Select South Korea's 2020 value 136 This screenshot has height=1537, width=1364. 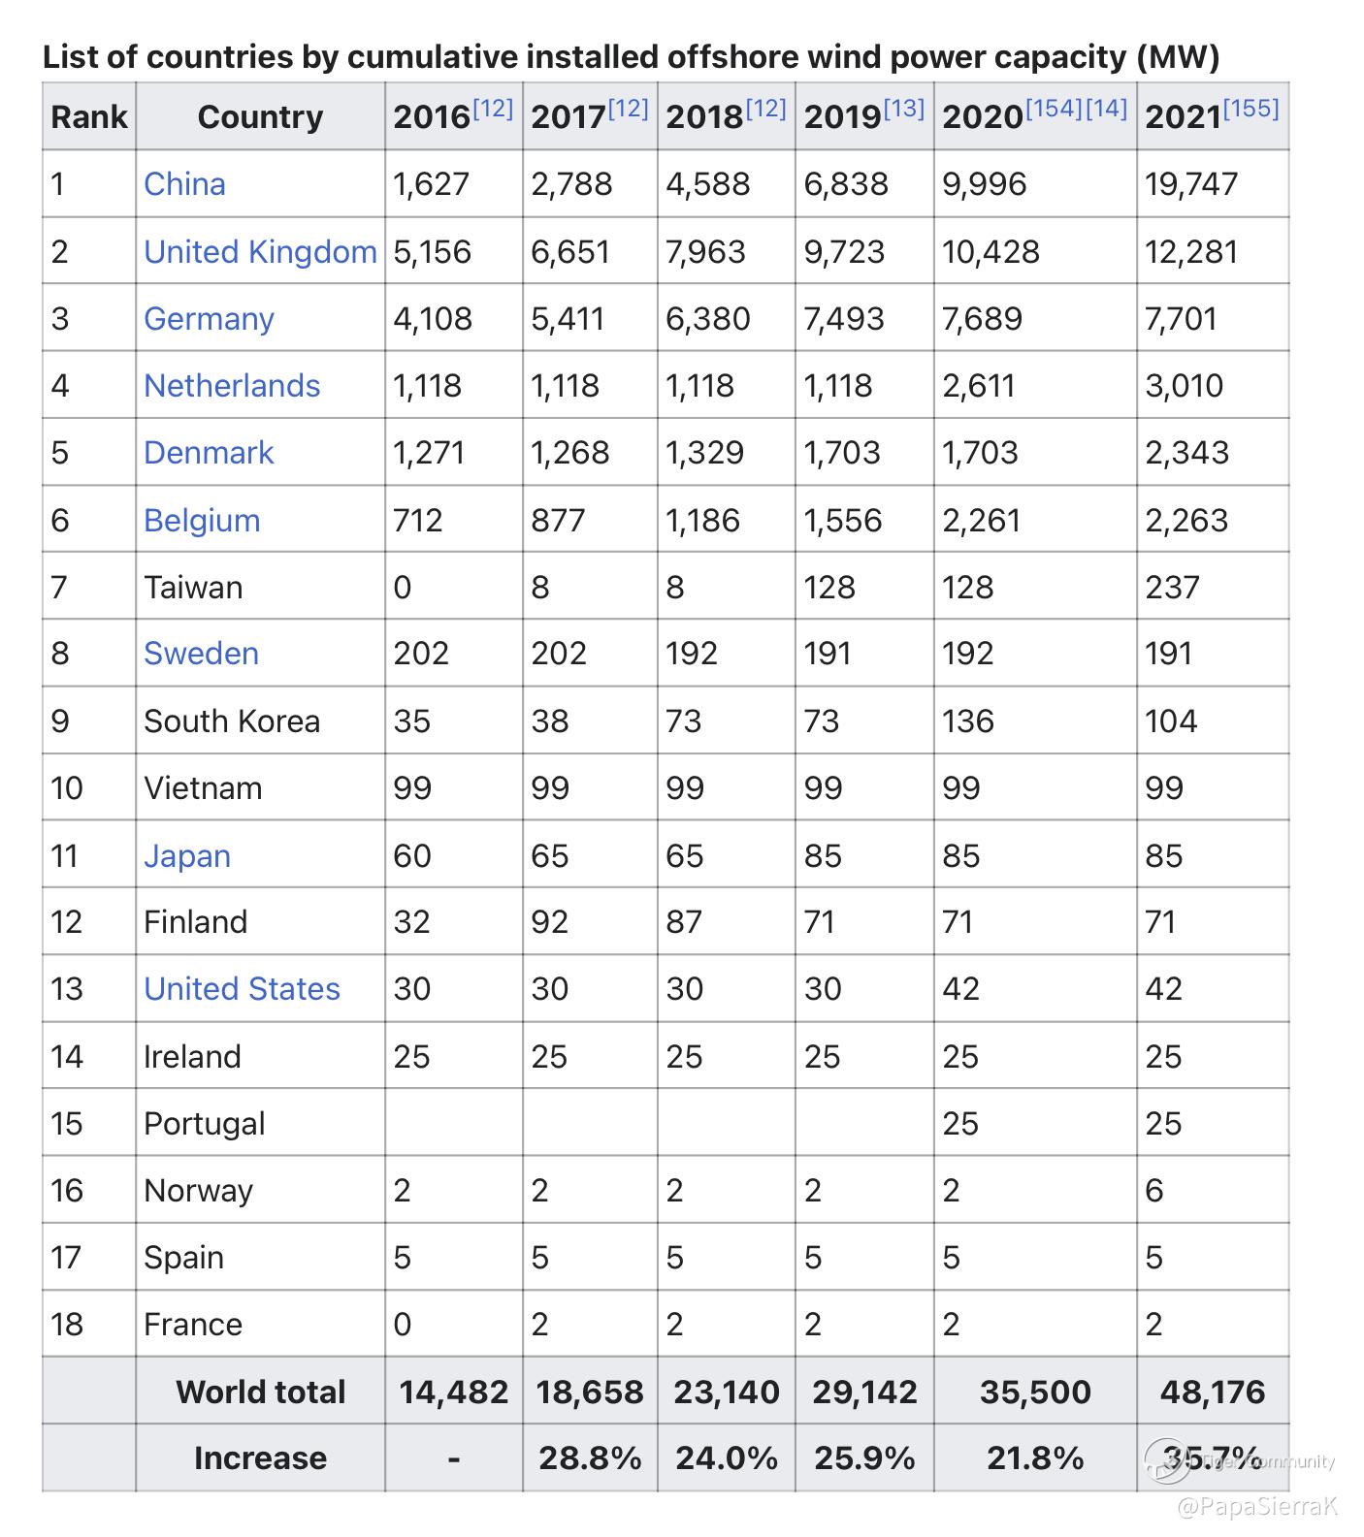click(968, 721)
